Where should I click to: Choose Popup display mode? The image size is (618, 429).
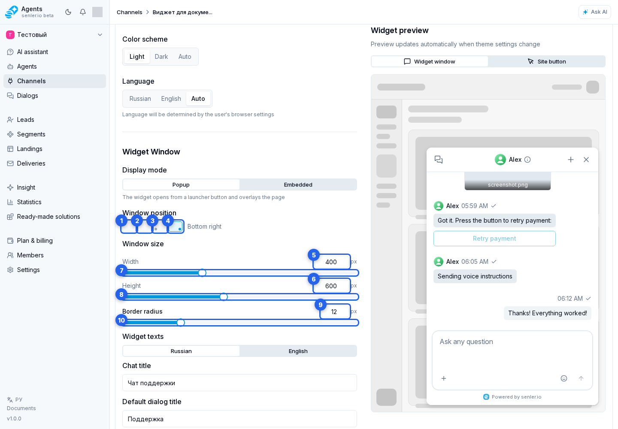click(181, 184)
